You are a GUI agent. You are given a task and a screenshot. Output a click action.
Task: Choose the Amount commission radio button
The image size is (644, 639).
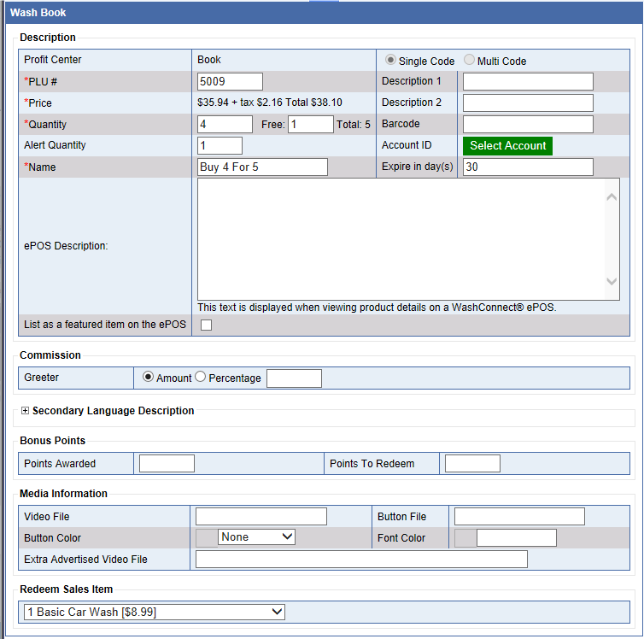(x=148, y=377)
